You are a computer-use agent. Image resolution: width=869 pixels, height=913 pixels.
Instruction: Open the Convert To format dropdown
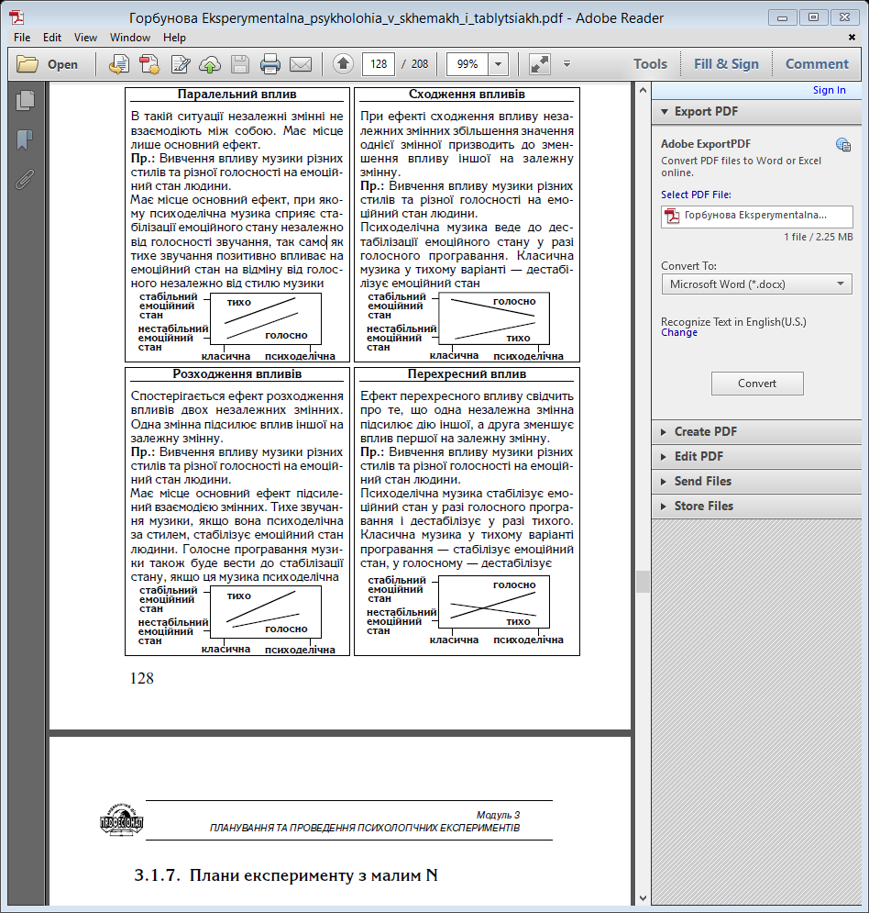click(x=756, y=284)
